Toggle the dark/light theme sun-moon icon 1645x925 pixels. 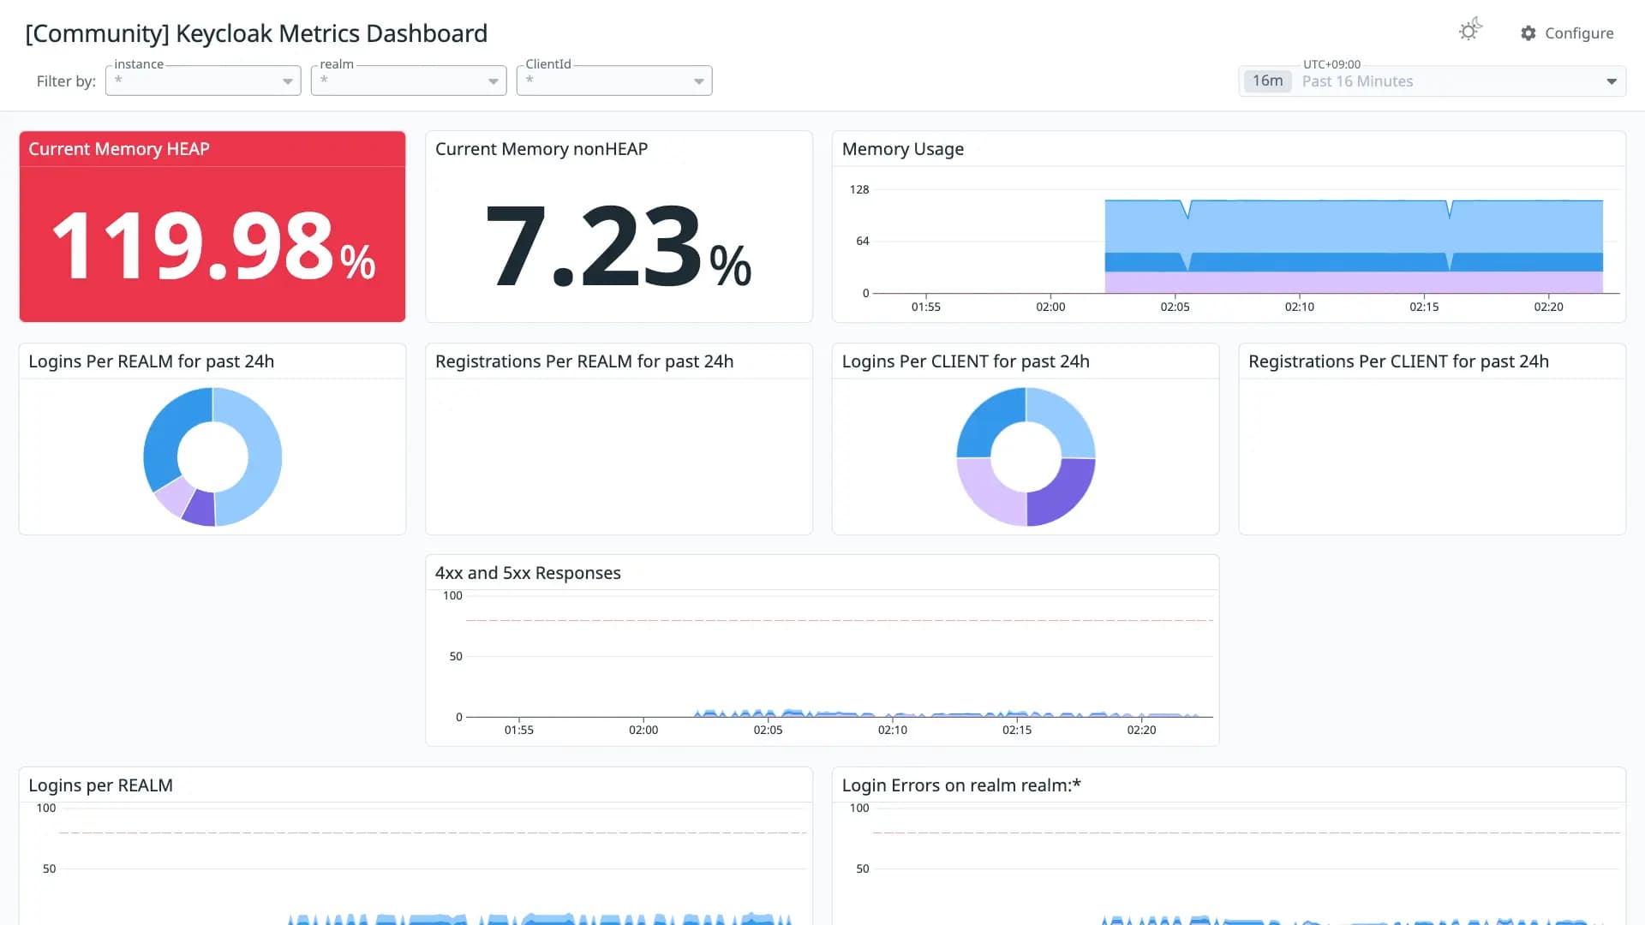click(x=1470, y=30)
